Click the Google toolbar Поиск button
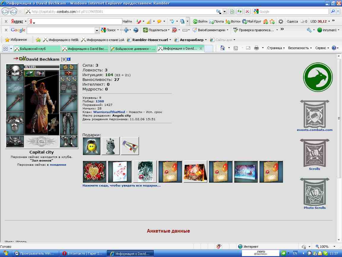 (109, 30)
